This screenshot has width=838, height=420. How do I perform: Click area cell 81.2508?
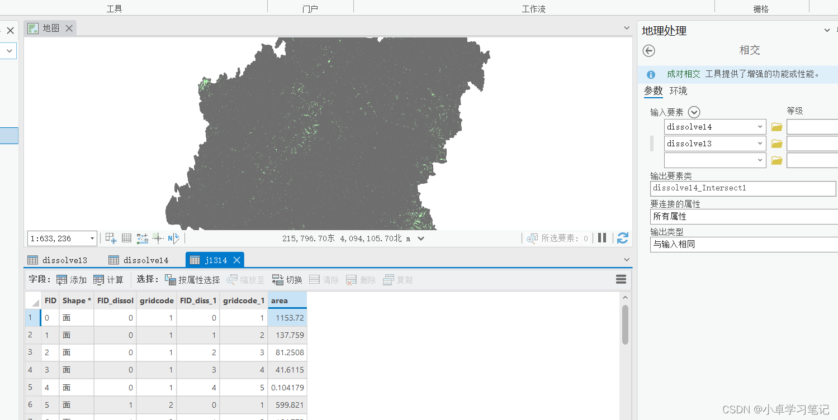(287, 352)
